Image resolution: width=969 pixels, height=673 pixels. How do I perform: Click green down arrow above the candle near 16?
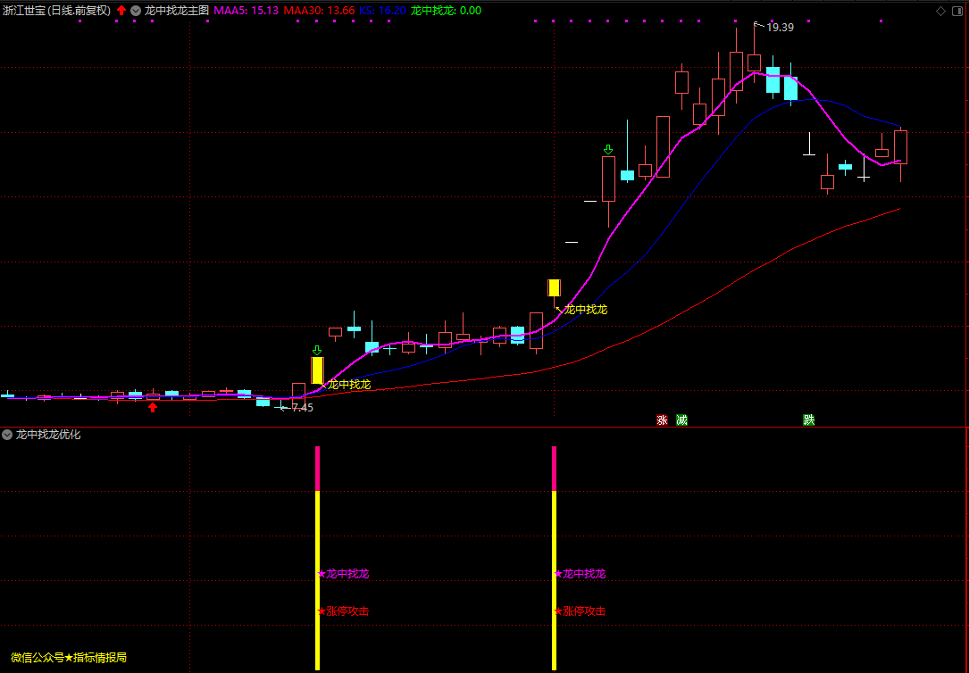click(x=608, y=149)
